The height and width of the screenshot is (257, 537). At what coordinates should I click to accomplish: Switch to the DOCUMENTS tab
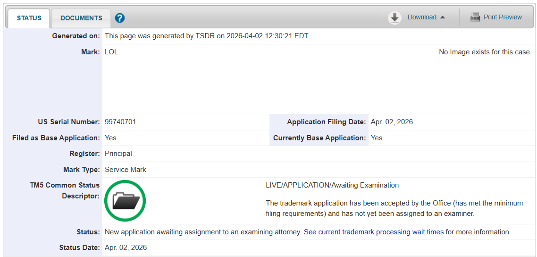81,18
